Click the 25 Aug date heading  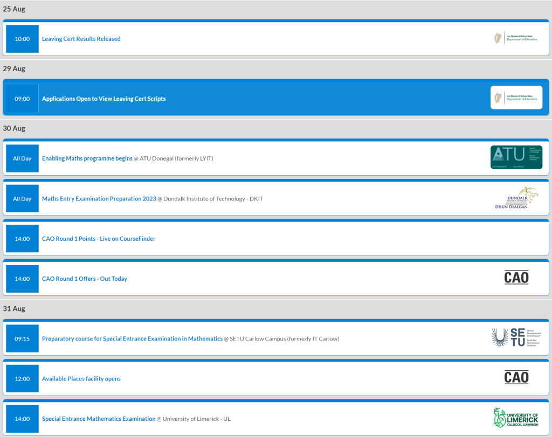(x=14, y=9)
